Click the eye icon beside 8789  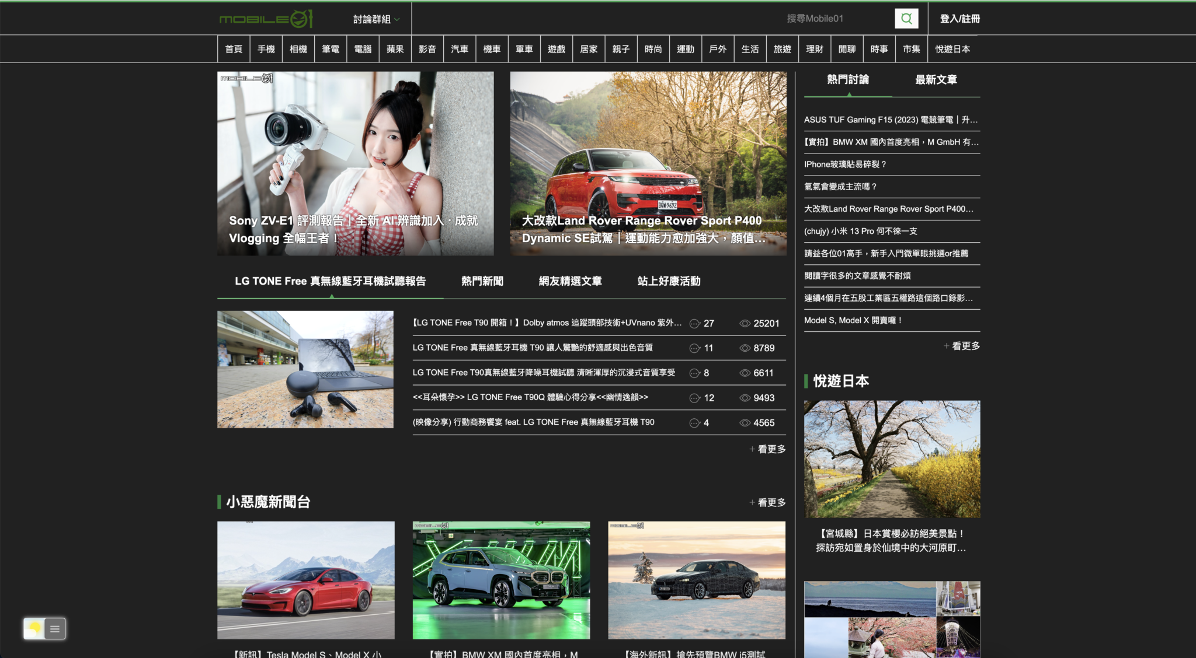(x=745, y=348)
